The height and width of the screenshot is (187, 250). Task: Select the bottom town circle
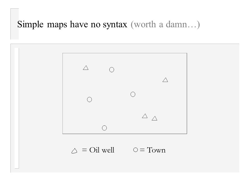coord(104,128)
